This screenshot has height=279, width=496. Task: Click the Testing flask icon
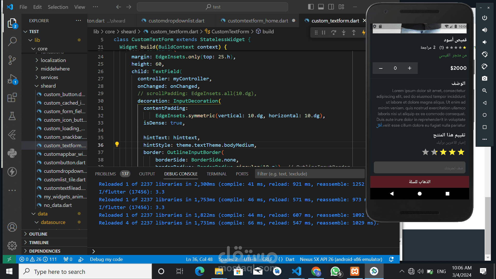(12, 116)
